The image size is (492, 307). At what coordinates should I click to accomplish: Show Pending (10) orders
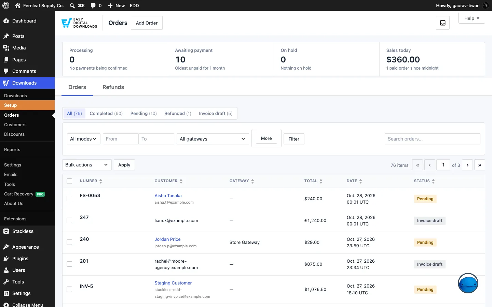pos(143,114)
